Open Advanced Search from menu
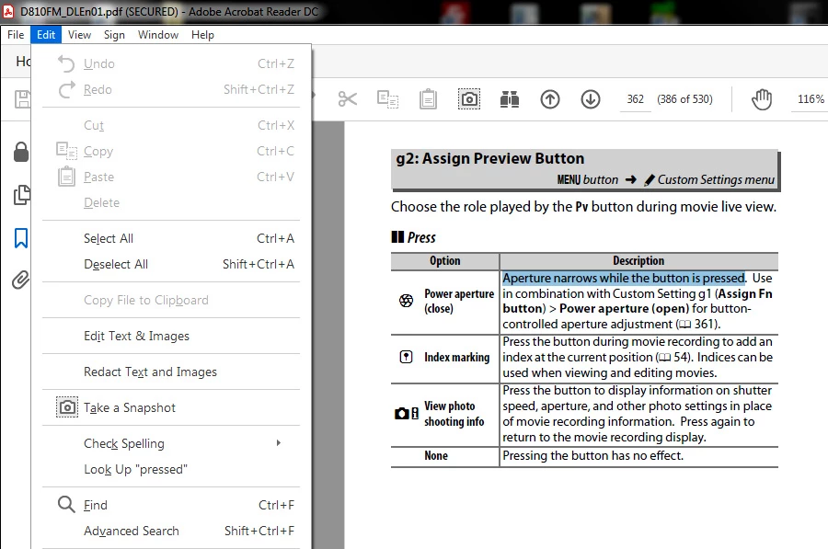The height and width of the screenshot is (549, 828). coord(172,531)
